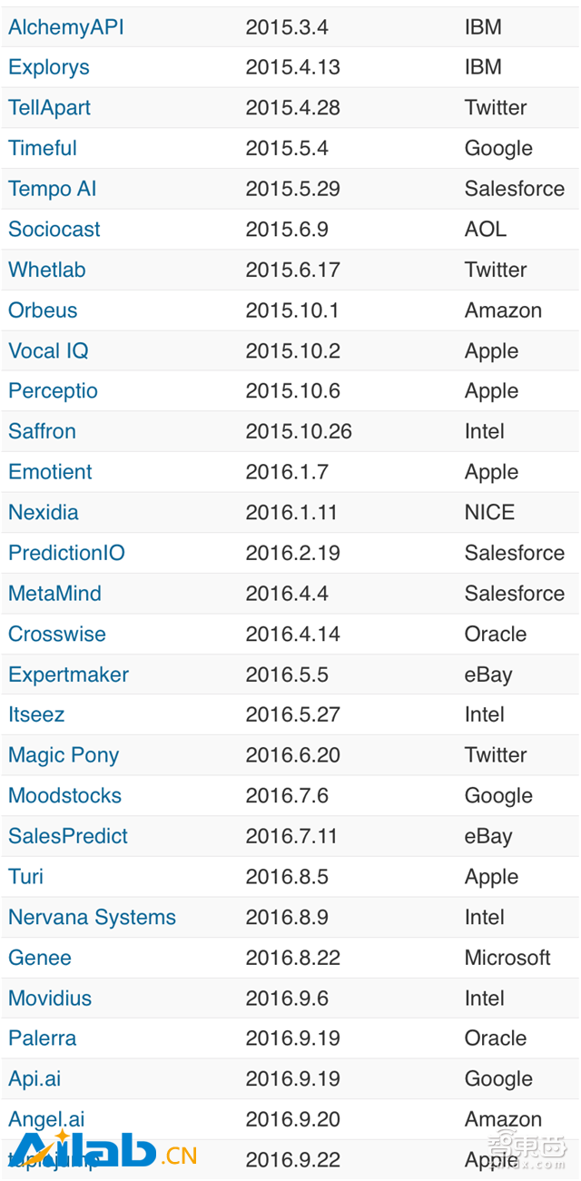The height and width of the screenshot is (1181, 581).
Task: Select the Perceptio link
Action: click(53, 391)
